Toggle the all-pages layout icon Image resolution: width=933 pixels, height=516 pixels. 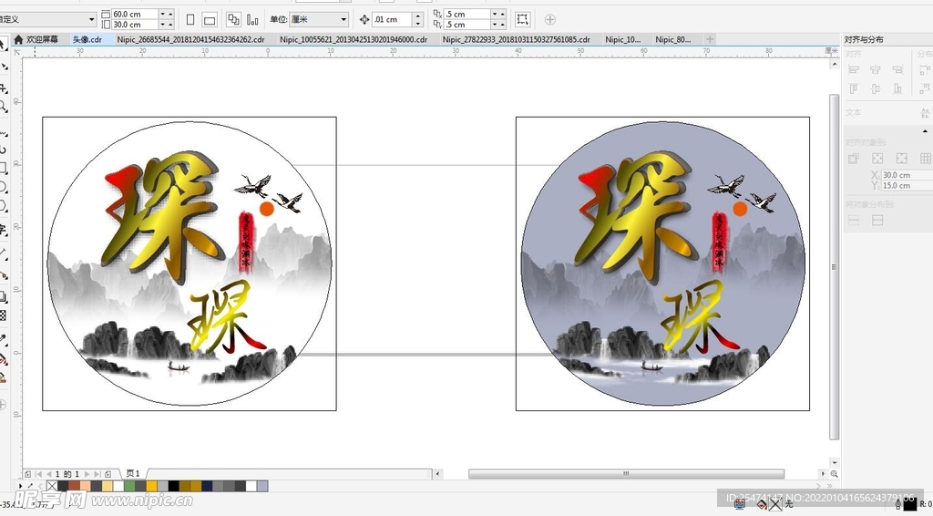click(232, 19)
